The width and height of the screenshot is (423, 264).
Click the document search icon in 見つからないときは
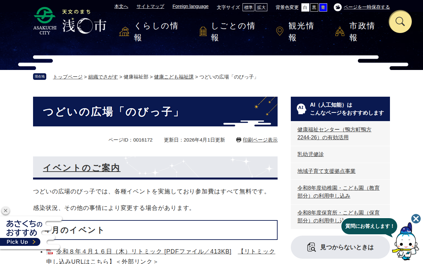point(311,247)
